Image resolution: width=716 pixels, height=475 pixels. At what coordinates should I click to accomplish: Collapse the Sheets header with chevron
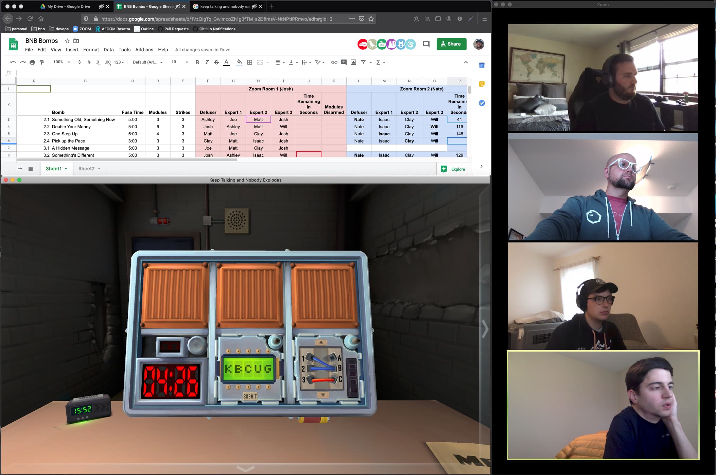click(x=466, y=62)
